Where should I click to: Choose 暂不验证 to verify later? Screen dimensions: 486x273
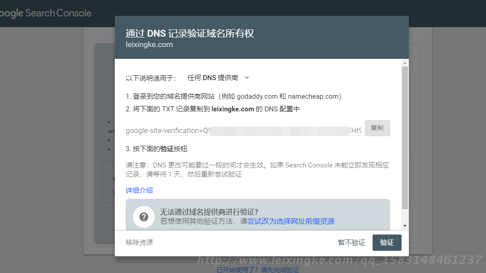[x=352, y=243]
